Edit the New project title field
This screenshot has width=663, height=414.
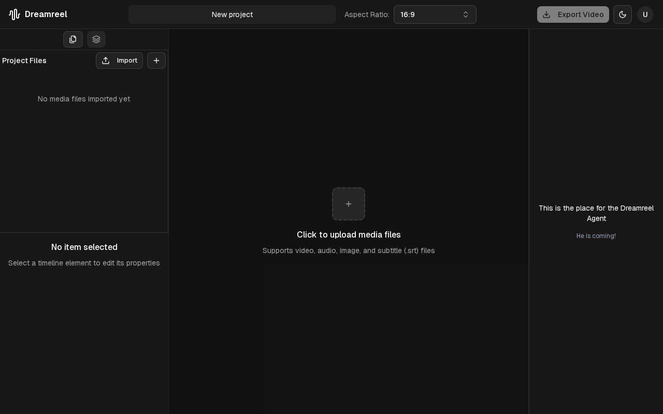[232, 14]
